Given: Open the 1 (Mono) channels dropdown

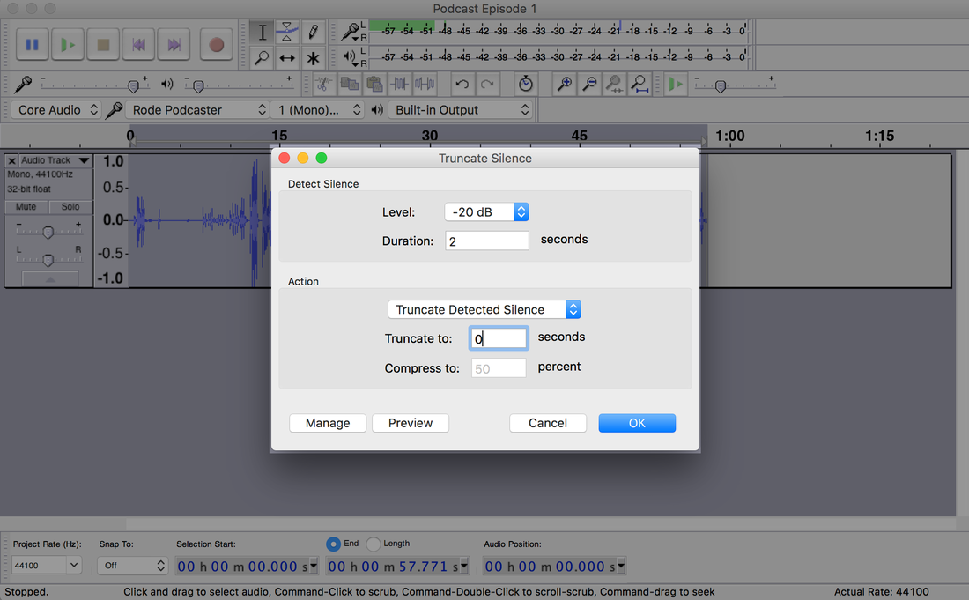Looking at the screenshot, I should click(318, 110).
